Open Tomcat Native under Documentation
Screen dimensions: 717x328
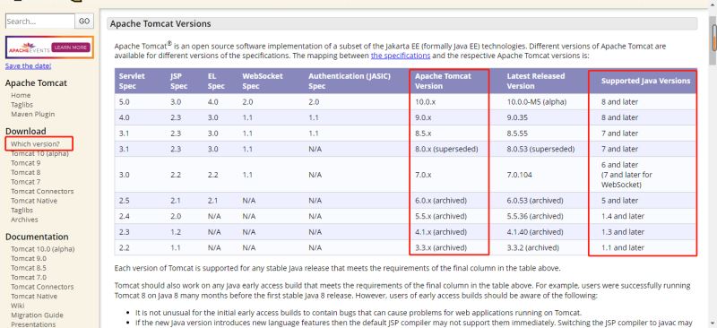click(34, 296)
